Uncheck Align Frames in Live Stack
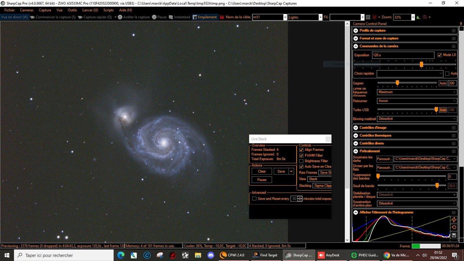The width and height of the screenshot is (464, 261). (x=301, y=150)
